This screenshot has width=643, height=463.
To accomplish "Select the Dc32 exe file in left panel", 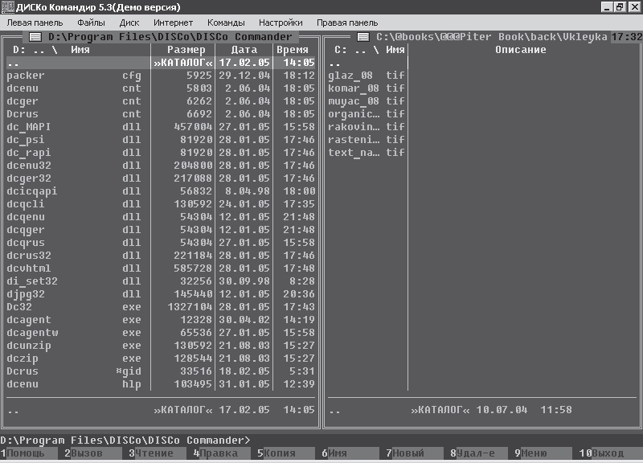I will (x=72, y=307).
